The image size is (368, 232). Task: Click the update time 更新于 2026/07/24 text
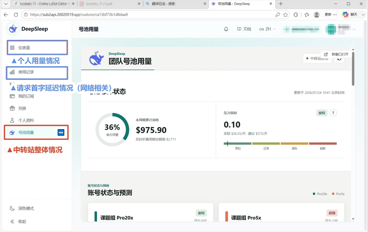click(319, 93)
